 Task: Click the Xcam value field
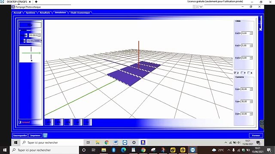click(245, 89)
